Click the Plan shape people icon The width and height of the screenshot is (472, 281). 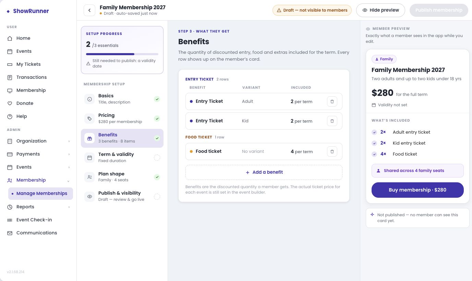pyautogui.click(x=89, y=177)
